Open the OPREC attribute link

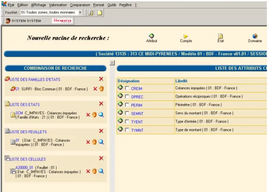[x=137, y=97]
